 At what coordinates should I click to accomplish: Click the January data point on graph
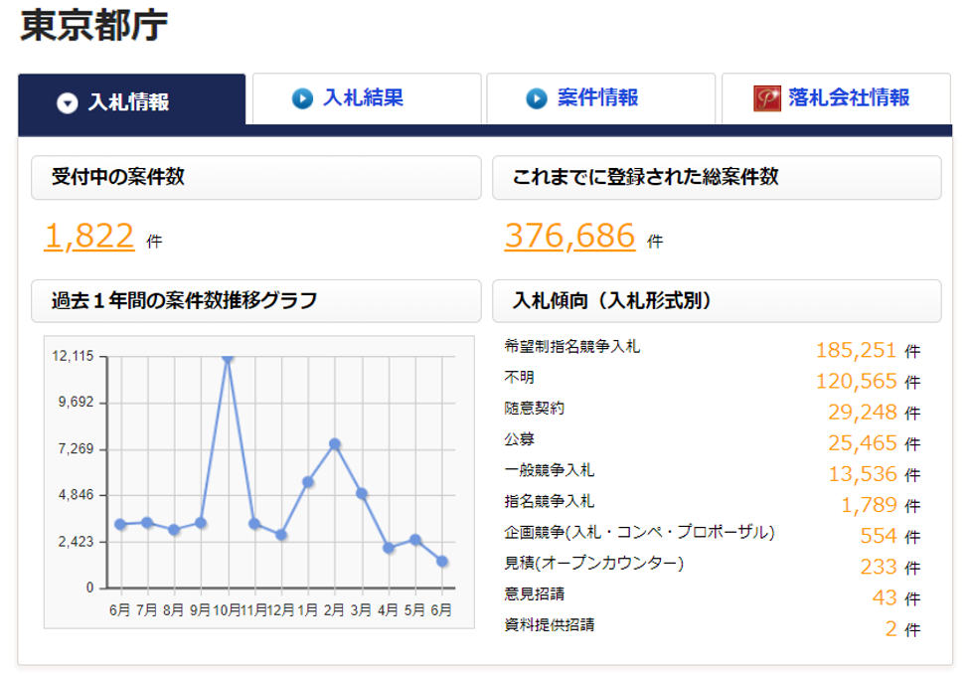308,481
